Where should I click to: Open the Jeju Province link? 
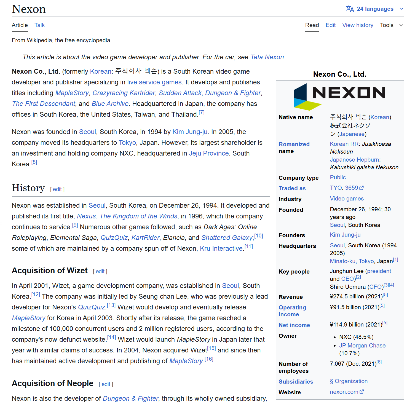[x=209, y=153]
